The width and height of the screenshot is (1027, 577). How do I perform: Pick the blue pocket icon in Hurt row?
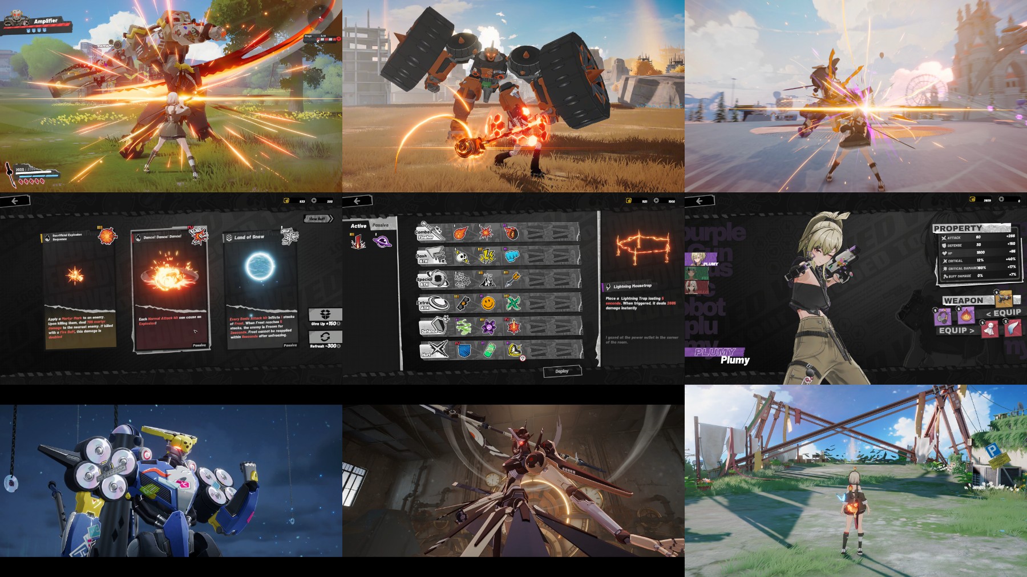464,350
